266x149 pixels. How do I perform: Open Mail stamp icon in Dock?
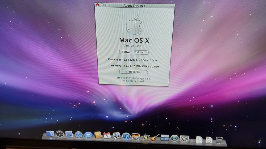[x=69, y=134]
